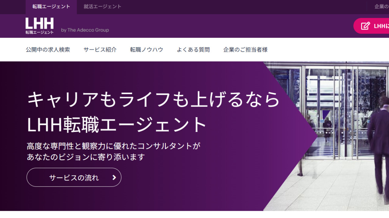Screen dimensions: 389x218
Task: Click chevron arrow in サービスの流れ button
Action: [114, 177]
